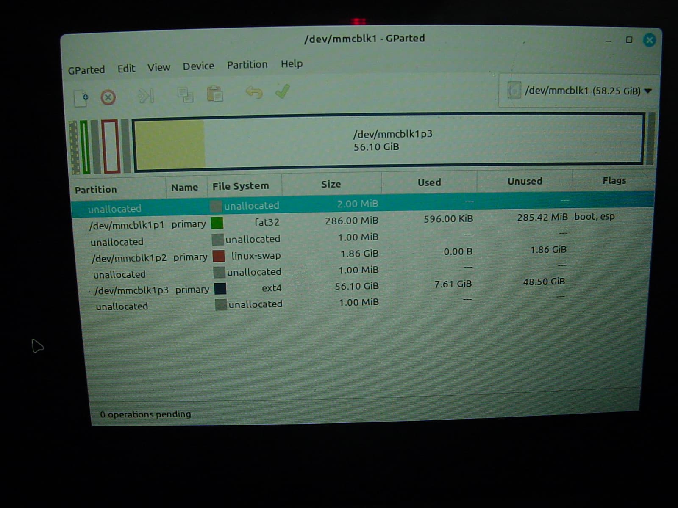
Task: Click the Size column header
Action: [331, 184]
